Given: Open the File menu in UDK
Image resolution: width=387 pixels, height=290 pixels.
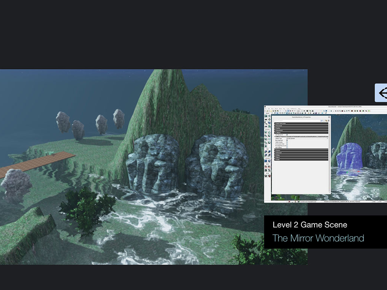Looking at the screenshot, I should point(266,109).
